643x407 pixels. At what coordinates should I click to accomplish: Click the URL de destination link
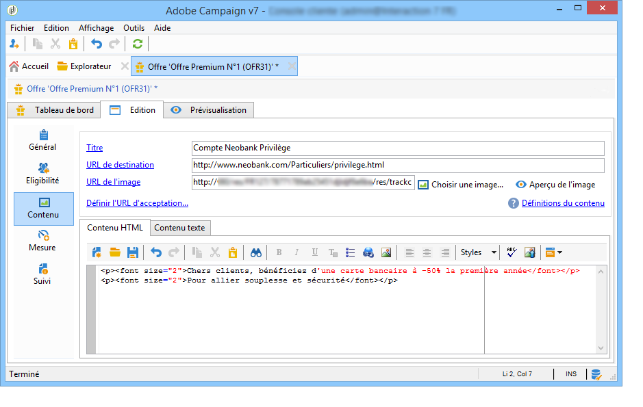coord(120,165)
